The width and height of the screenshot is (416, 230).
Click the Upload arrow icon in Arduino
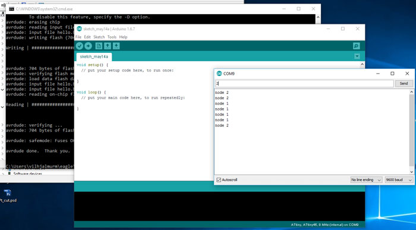tap(88, 46)
